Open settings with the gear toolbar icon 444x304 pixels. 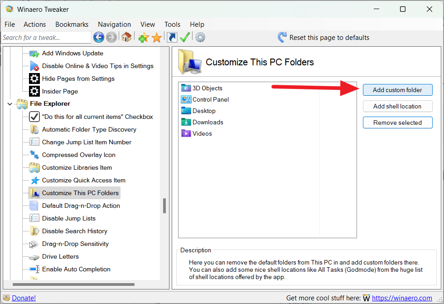[x=200, y=37]
